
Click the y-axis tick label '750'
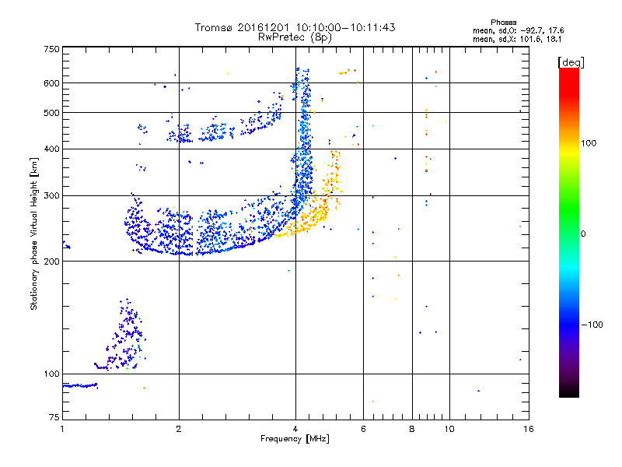coord(51,49)
